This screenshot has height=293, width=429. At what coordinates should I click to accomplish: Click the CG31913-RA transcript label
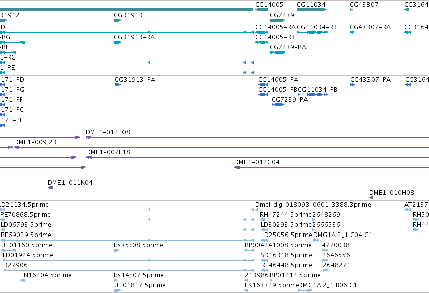134,37
